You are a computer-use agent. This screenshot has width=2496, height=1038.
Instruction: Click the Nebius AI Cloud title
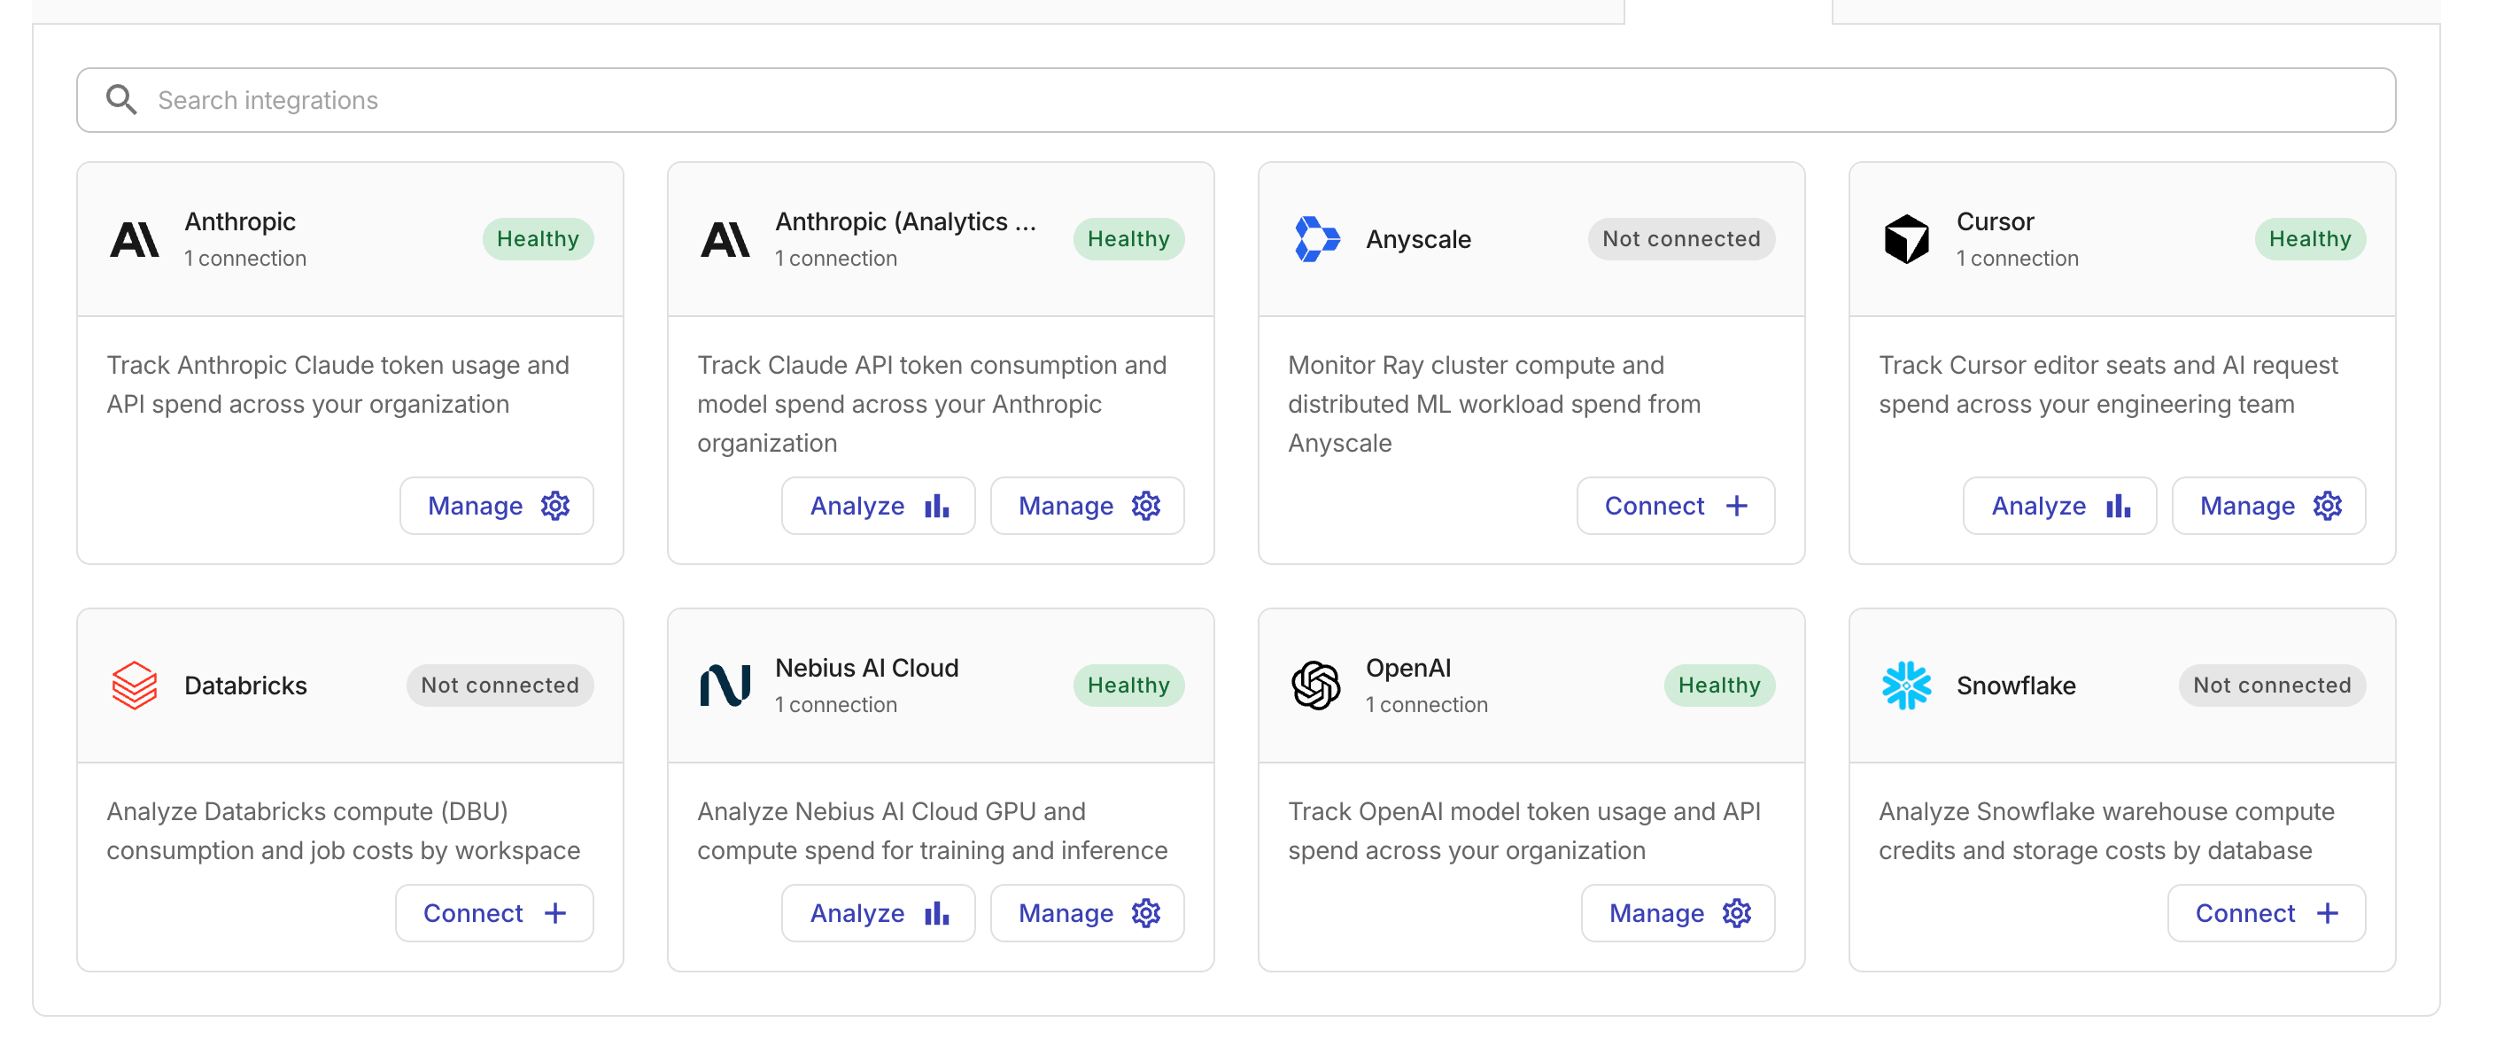click(866, 667)
